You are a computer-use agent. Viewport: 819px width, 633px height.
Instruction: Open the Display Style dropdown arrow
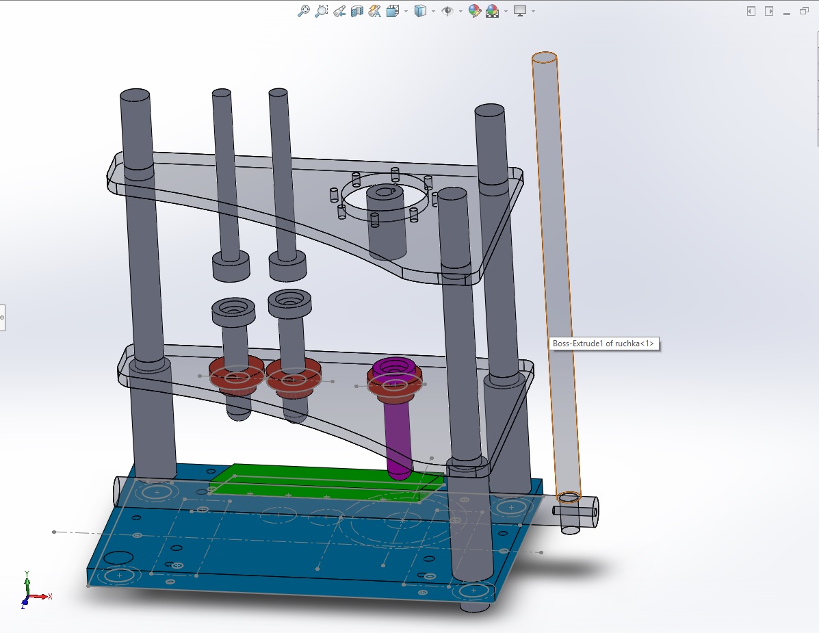[x=434, y=11]
